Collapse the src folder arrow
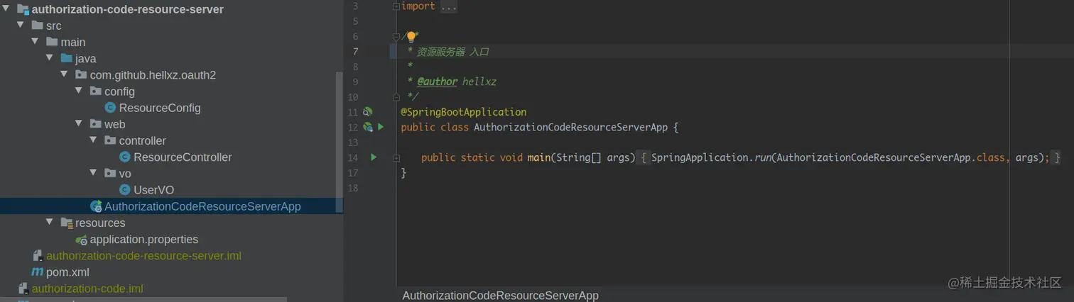This screenshot has height=302, width=1074. click(x=21, y=26)
